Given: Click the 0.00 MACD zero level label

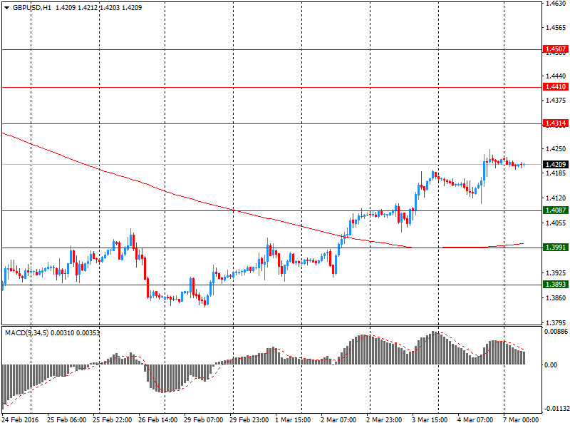Looking at the screenshot, I should coord(551,365).
